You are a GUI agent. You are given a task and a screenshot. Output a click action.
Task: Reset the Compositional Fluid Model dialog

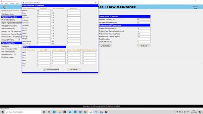point(74,70)
